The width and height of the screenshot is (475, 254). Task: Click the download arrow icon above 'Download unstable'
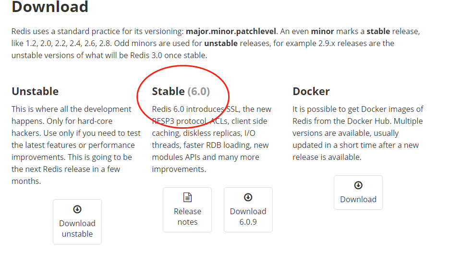tap(77, 209)
